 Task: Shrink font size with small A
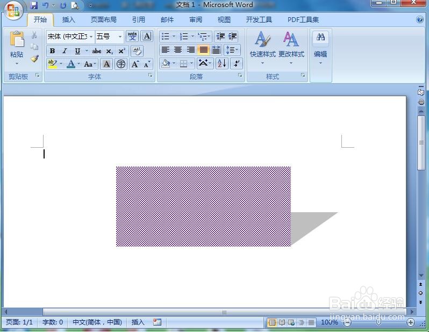147,64
